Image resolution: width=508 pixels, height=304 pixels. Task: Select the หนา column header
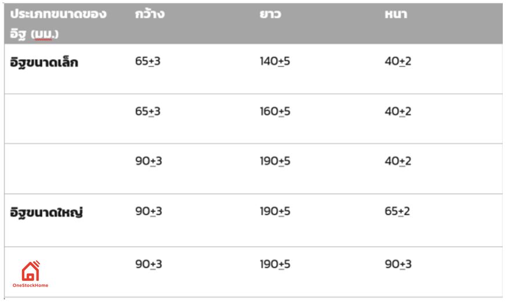click(x=395, y=14)
